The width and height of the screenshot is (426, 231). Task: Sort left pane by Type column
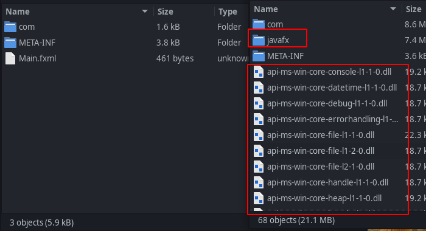[228, 12]
